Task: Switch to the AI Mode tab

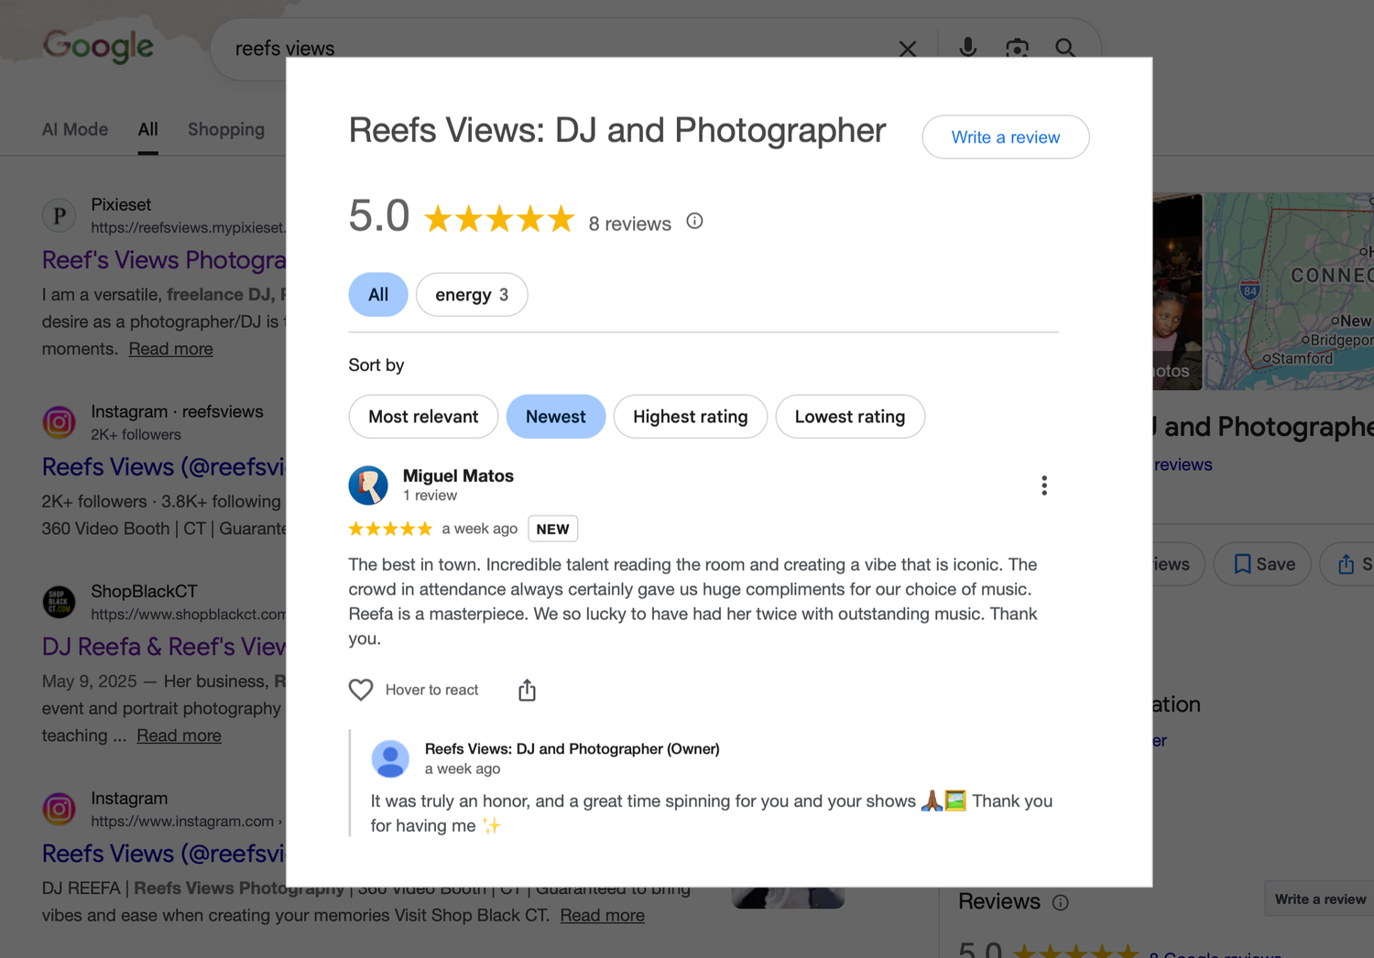Action: coord(75,129)
